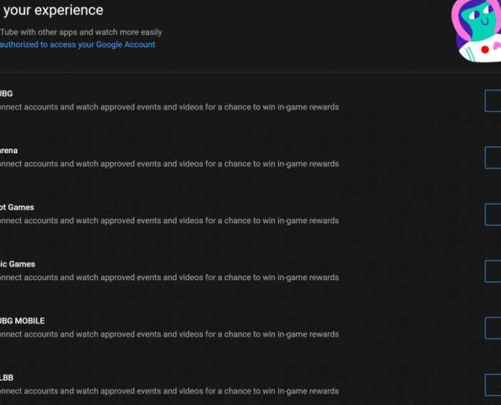Select the Garena title text
501x405 pixels.
(x=9, y=151)
